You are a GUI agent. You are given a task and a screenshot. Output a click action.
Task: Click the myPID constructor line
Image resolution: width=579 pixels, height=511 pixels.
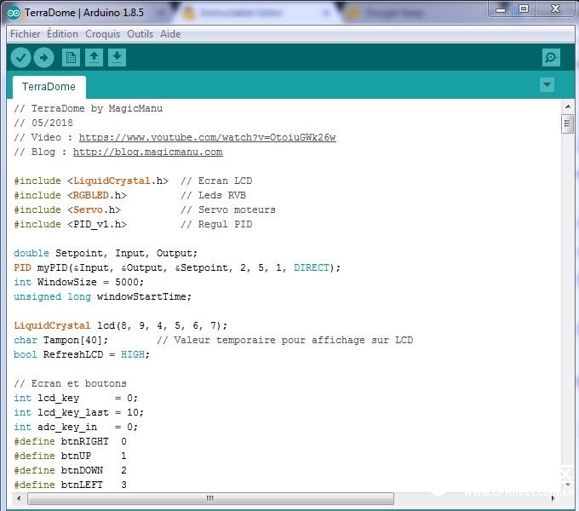[x=177, y=267]
